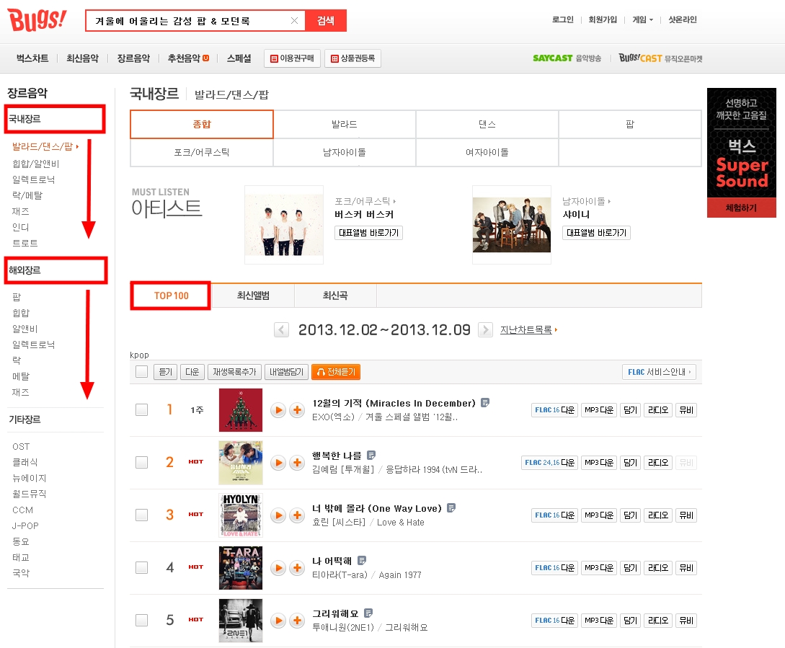Check the box for rank 1 song
785x648 pixels.
pos(142,409)
